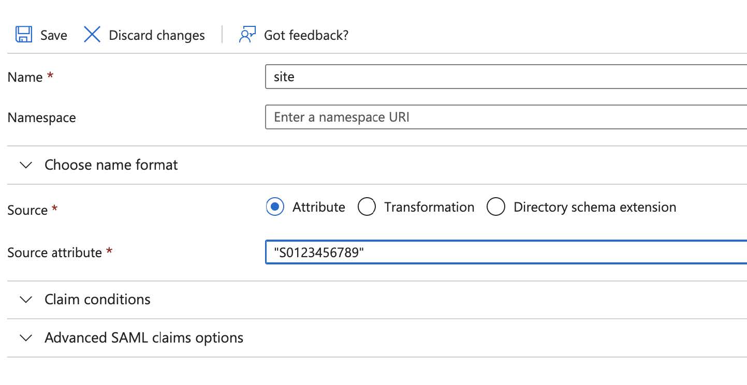Focus the Namespace URI text field

[505, 117]
